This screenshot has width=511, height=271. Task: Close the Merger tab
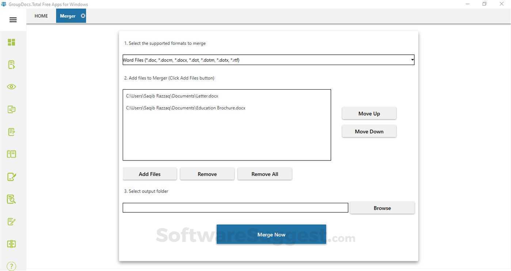point(83,16)
